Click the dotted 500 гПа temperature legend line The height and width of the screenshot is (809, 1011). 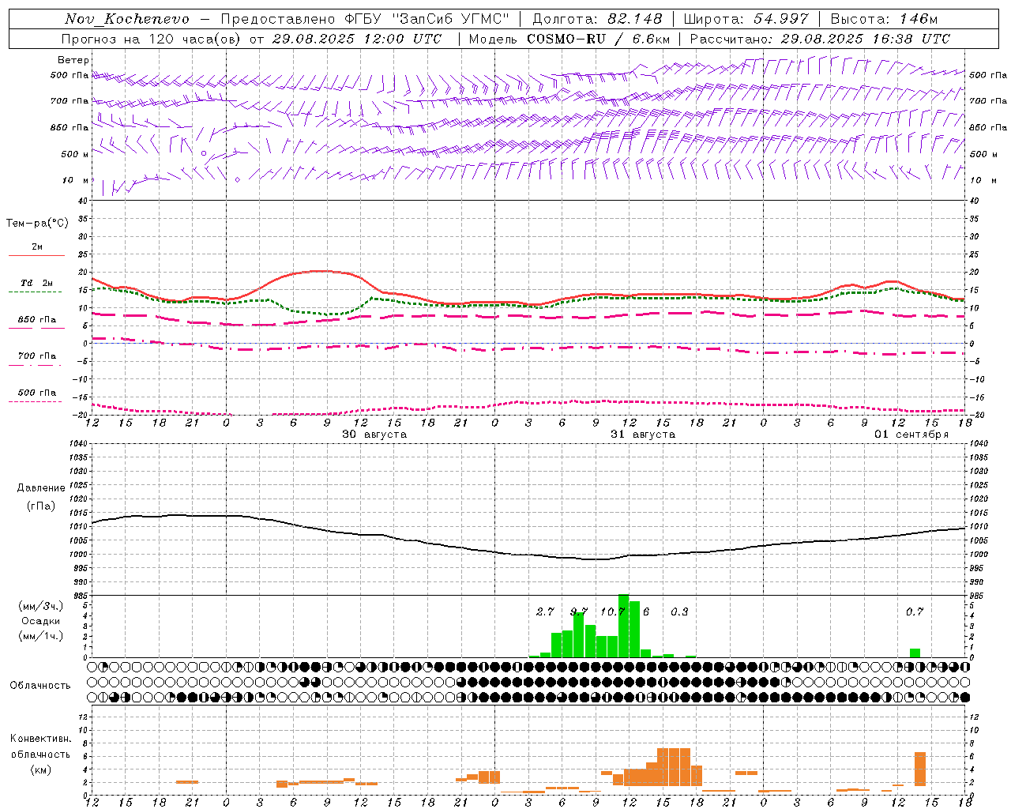click(36, 402)
